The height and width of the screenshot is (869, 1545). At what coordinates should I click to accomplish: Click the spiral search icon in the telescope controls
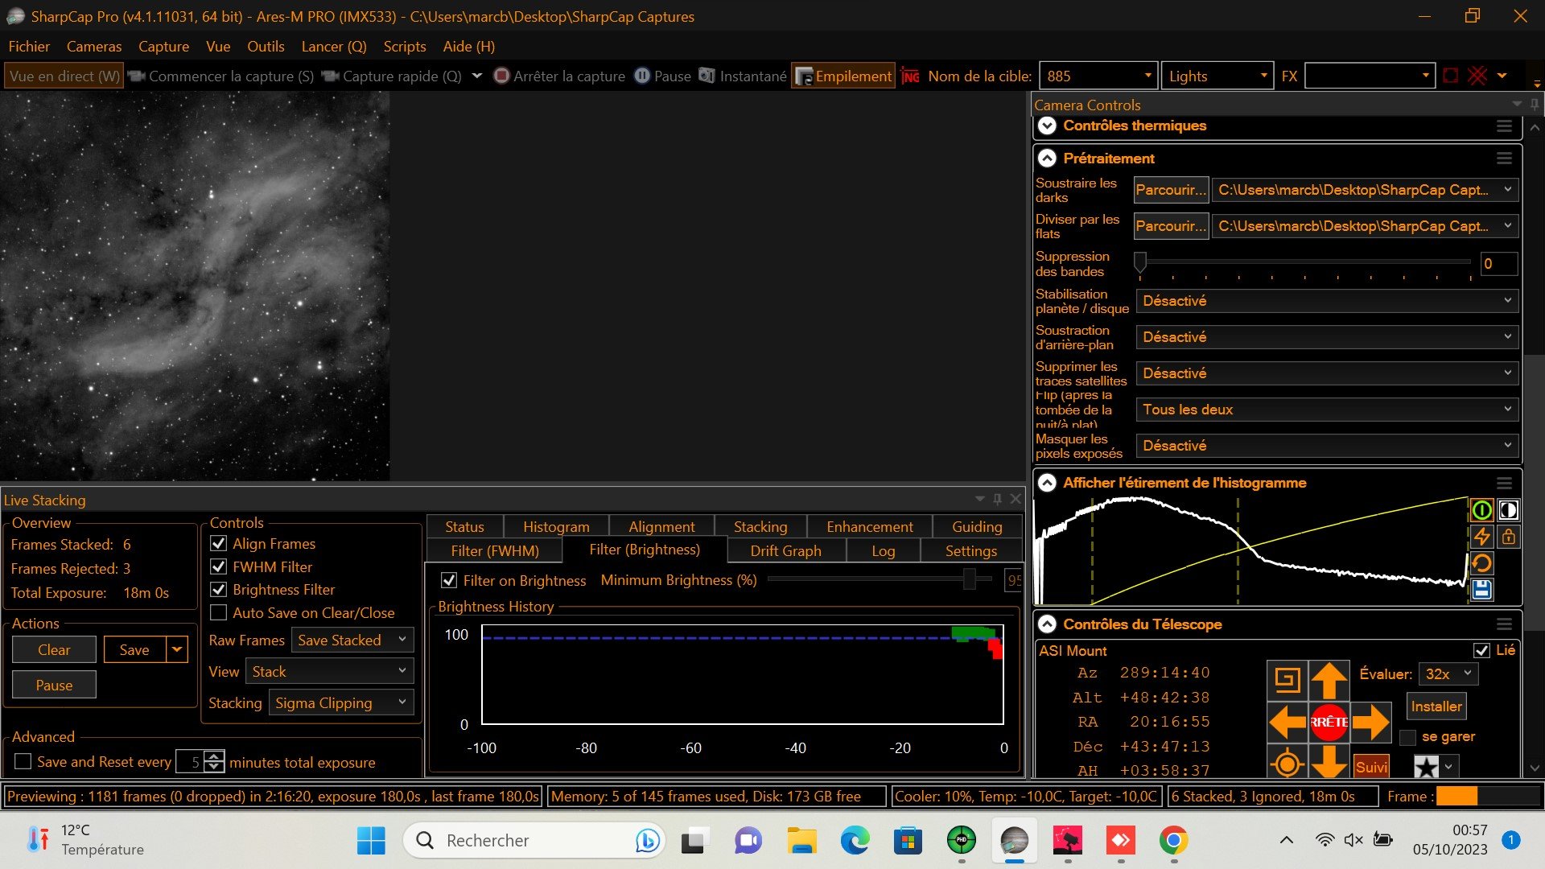coord(1287,681)
